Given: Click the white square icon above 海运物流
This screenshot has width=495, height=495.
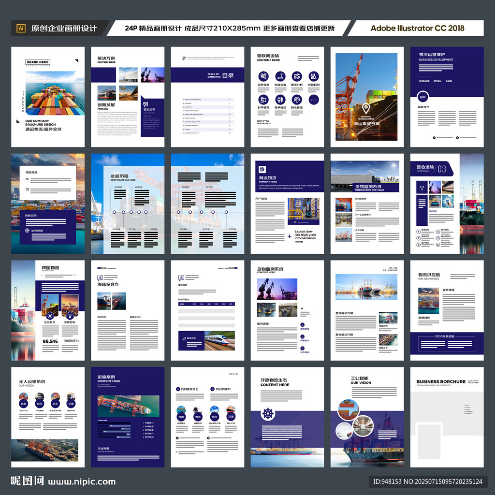Looking at the screenshot, I should [262, 169].
